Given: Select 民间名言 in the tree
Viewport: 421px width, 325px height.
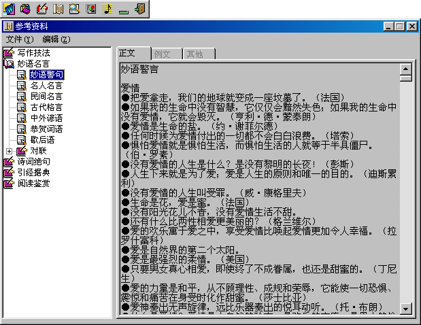Looking at the screenshot, I should 46,97.
